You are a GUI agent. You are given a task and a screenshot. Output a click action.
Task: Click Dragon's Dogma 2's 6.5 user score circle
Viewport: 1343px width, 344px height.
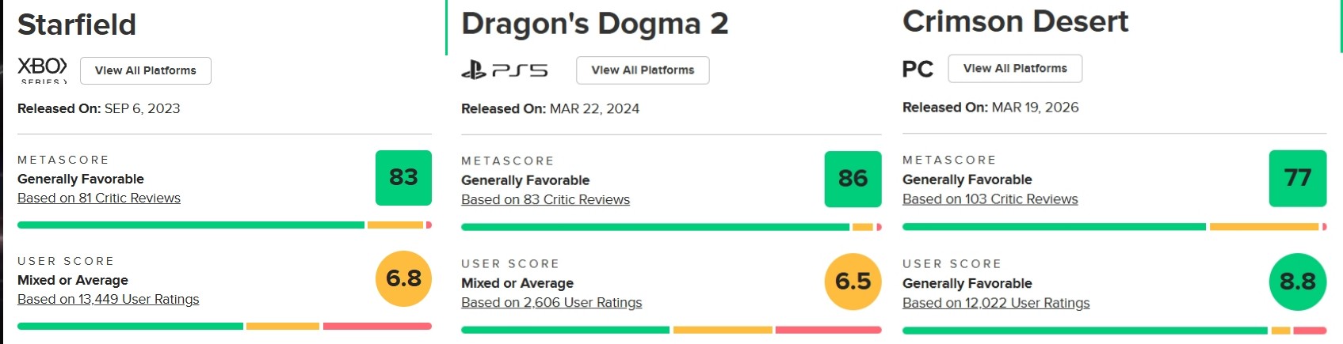(x=853, y=282)
